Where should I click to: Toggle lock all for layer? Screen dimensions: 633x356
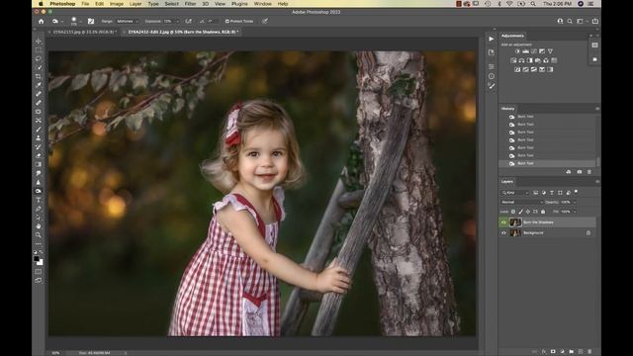(x=543, y=212)
